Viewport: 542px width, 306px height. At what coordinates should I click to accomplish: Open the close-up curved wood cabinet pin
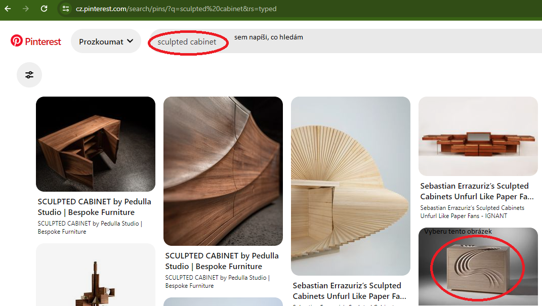223,171
